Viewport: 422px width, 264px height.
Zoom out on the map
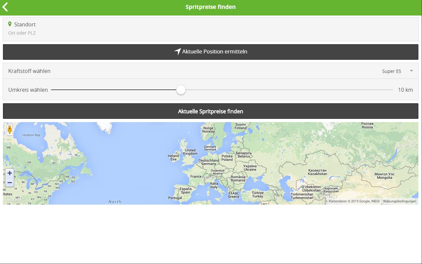coord(10,182)
